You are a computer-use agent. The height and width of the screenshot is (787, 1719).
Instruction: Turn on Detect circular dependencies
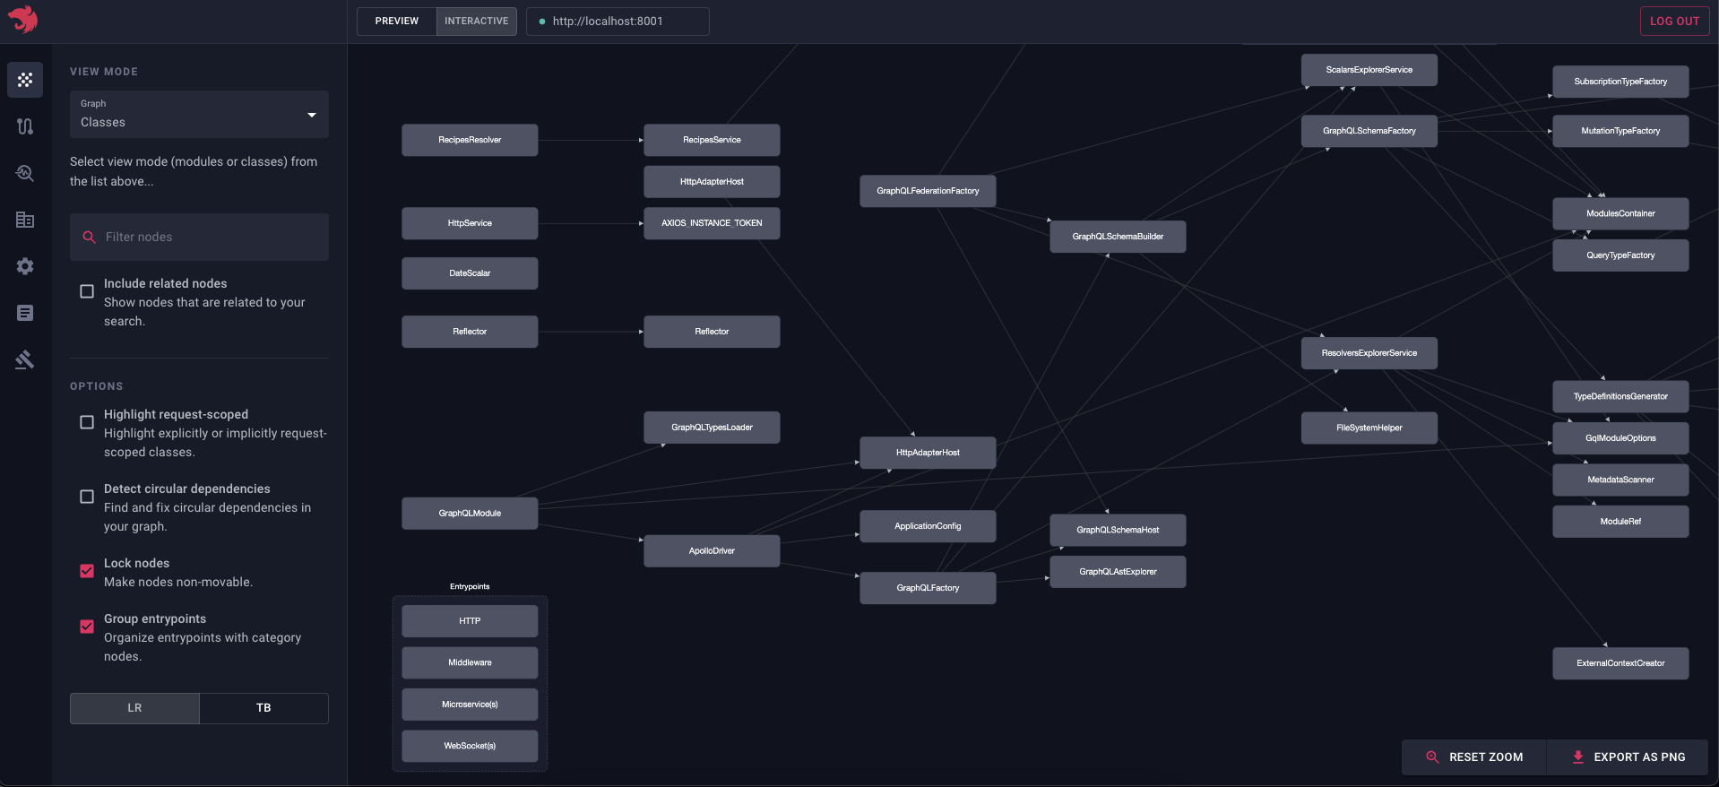tap(87, 497)
